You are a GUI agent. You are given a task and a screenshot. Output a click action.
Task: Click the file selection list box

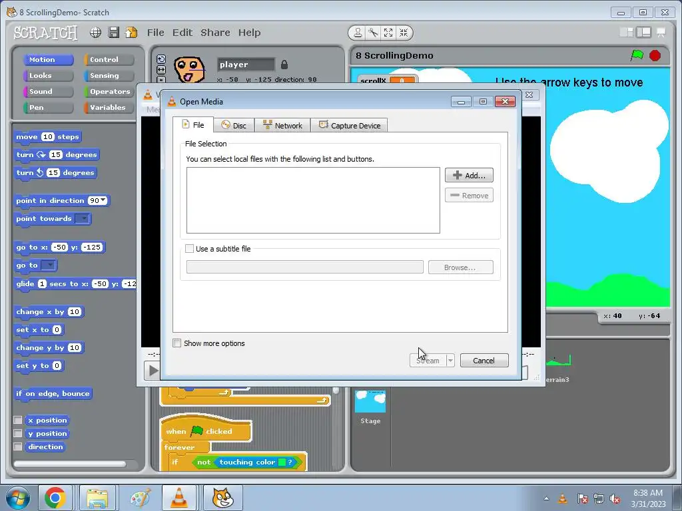click(313, 200)
